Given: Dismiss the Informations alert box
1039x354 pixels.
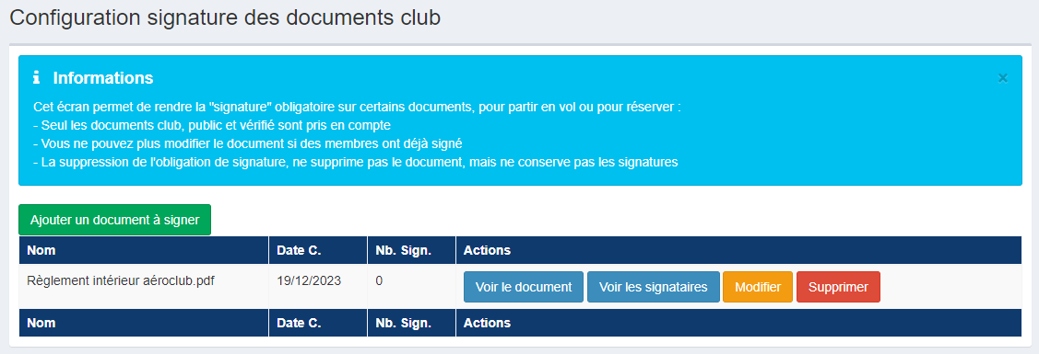Looking at the screenshot, I should (x=1002, y=78).
